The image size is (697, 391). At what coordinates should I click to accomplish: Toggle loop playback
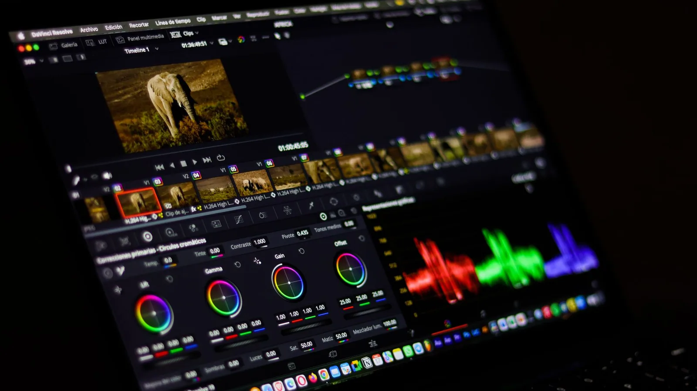click(x=221, y=157)
